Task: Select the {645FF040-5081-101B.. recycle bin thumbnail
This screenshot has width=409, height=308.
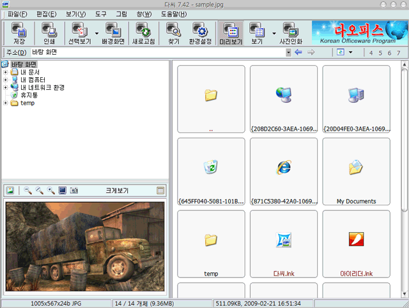Action: (x=211, y=172)
